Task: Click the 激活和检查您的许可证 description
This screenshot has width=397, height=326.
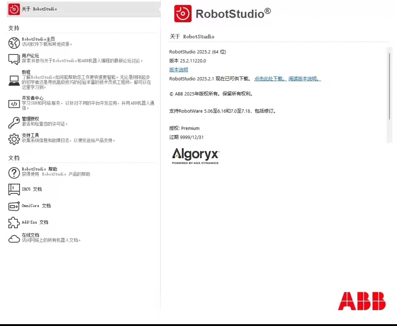Action: click(45, 124)
